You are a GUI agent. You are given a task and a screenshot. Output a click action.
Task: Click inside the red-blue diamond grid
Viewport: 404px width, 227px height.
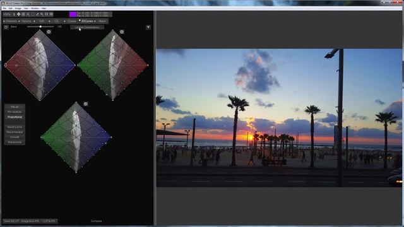(40, 65)
